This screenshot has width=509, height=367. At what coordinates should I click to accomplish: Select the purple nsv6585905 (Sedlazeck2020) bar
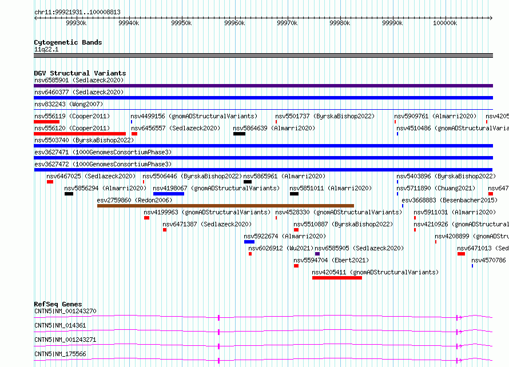(317, 254)
